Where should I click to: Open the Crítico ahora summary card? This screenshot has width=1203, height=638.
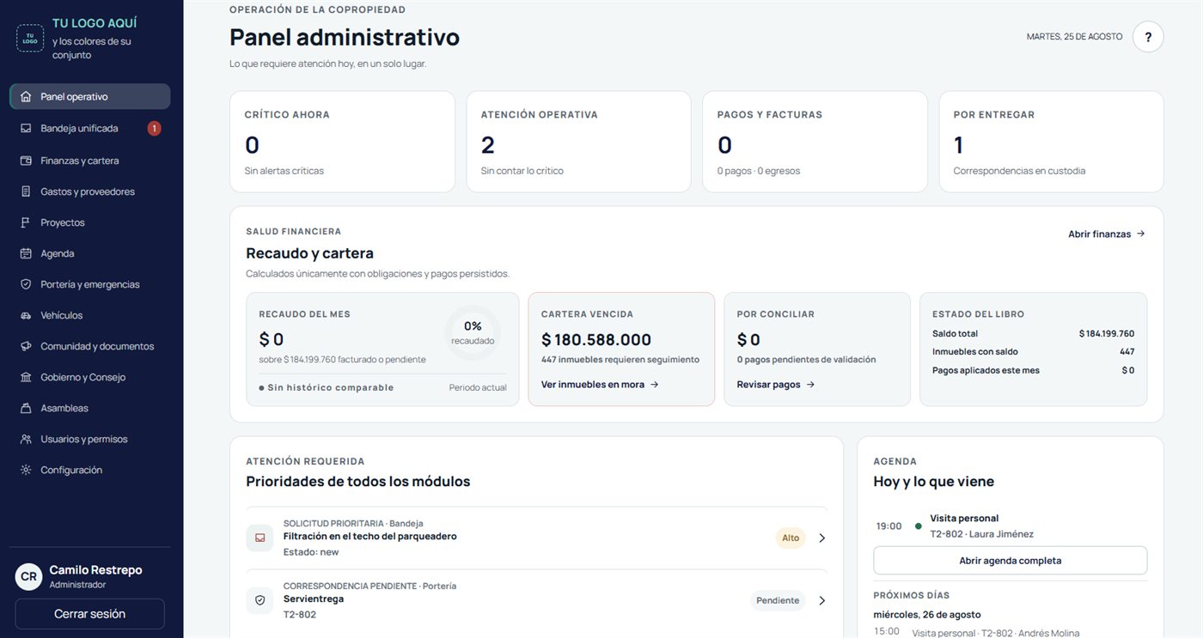[x=342, y=142]
